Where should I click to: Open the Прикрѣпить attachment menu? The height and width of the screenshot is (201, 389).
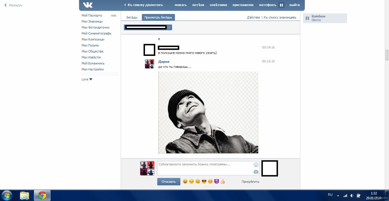point(250,182)
